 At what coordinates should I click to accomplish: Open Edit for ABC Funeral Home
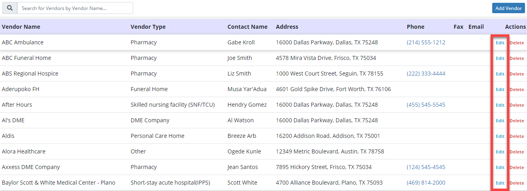click(500, 58)
